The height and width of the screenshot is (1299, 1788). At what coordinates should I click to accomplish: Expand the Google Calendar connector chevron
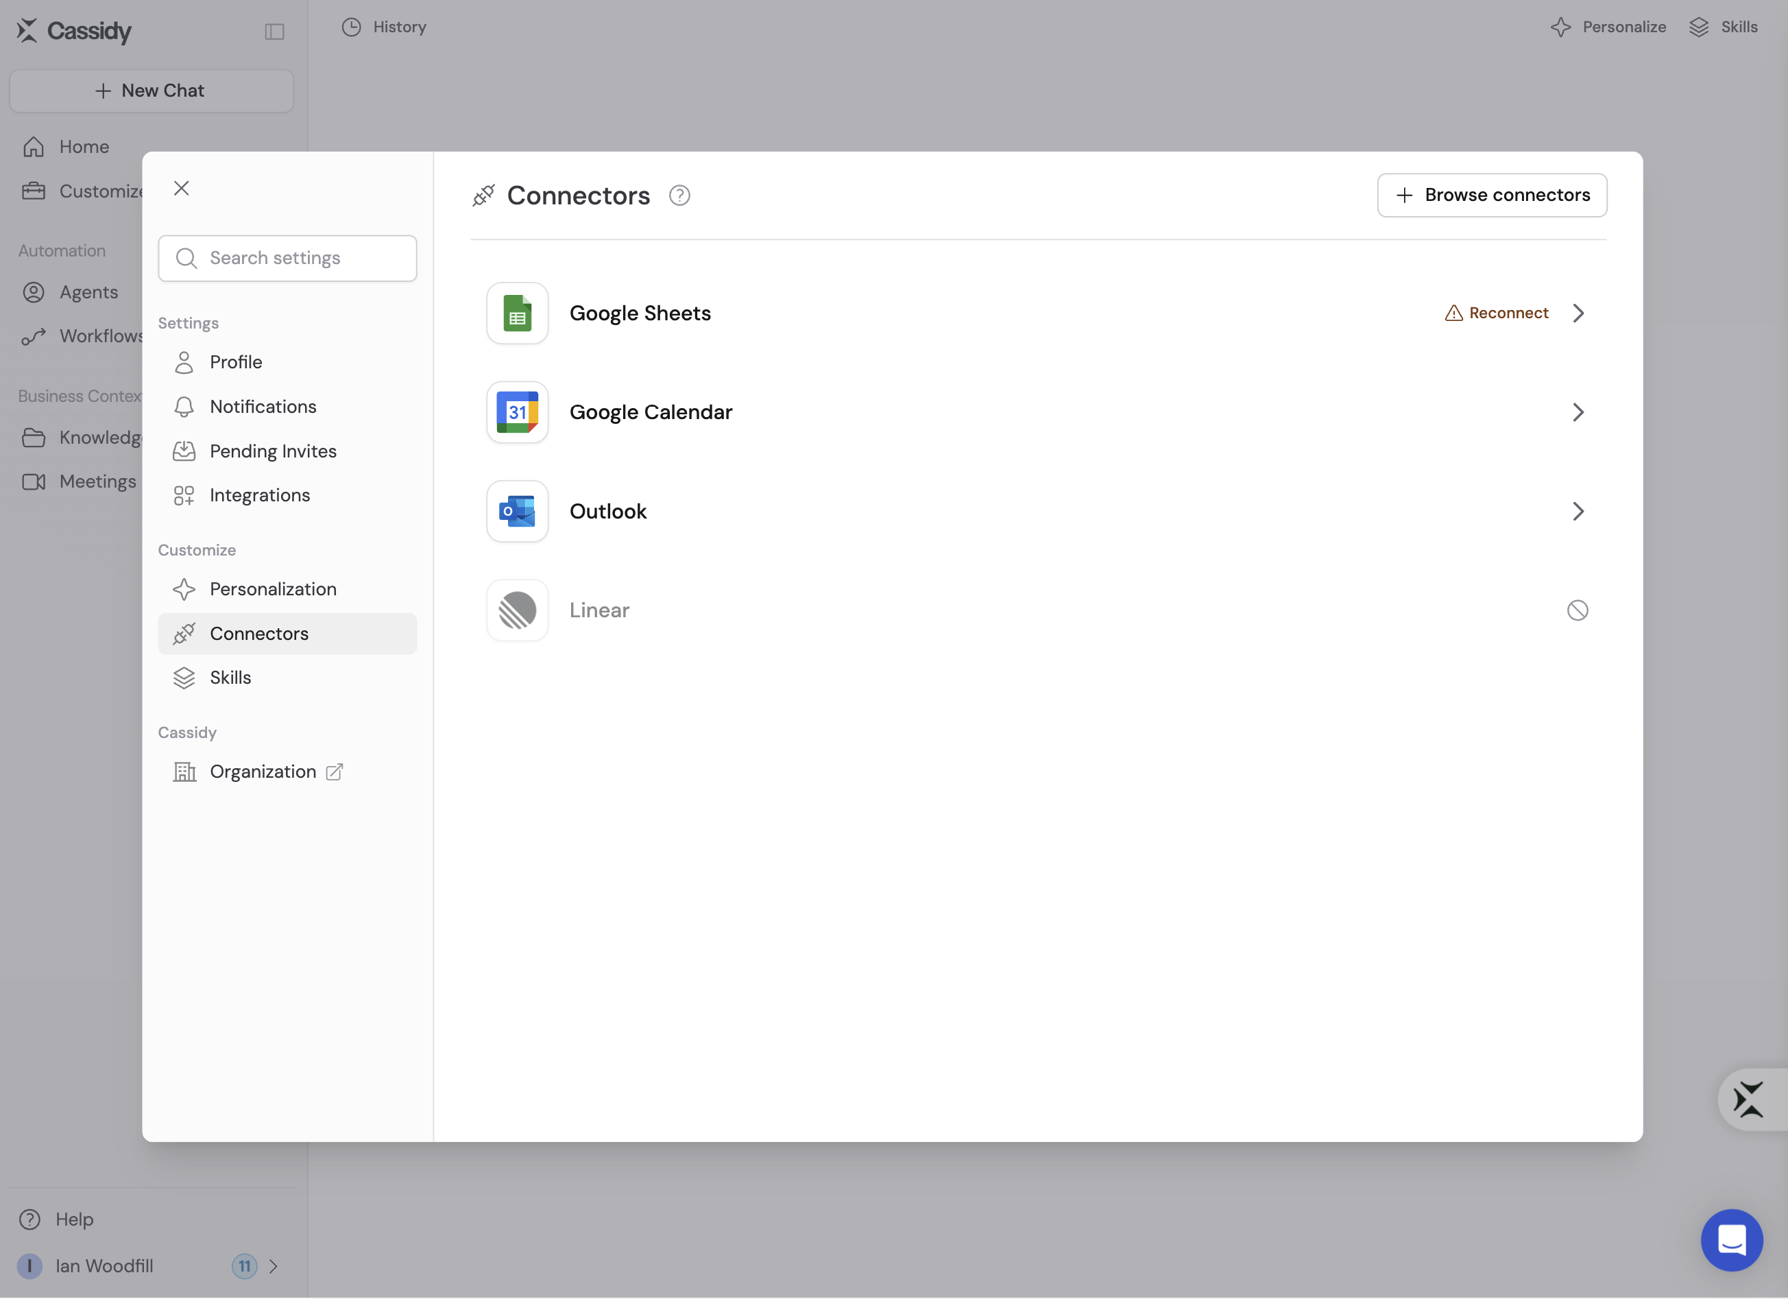[1578, 412]
